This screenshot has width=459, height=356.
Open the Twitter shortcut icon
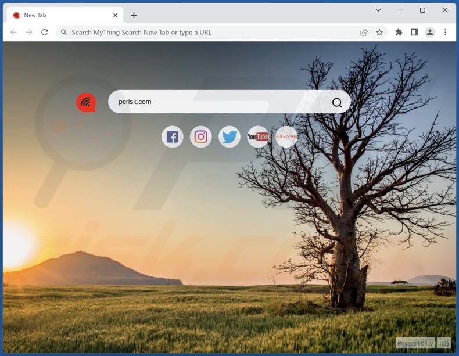point(229,137)
